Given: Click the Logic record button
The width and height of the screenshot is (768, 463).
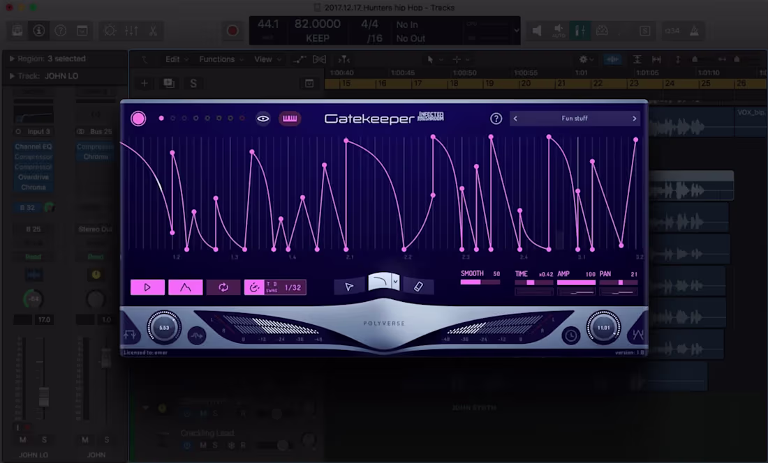Looking at the screenshot, I should coord(232,31).
